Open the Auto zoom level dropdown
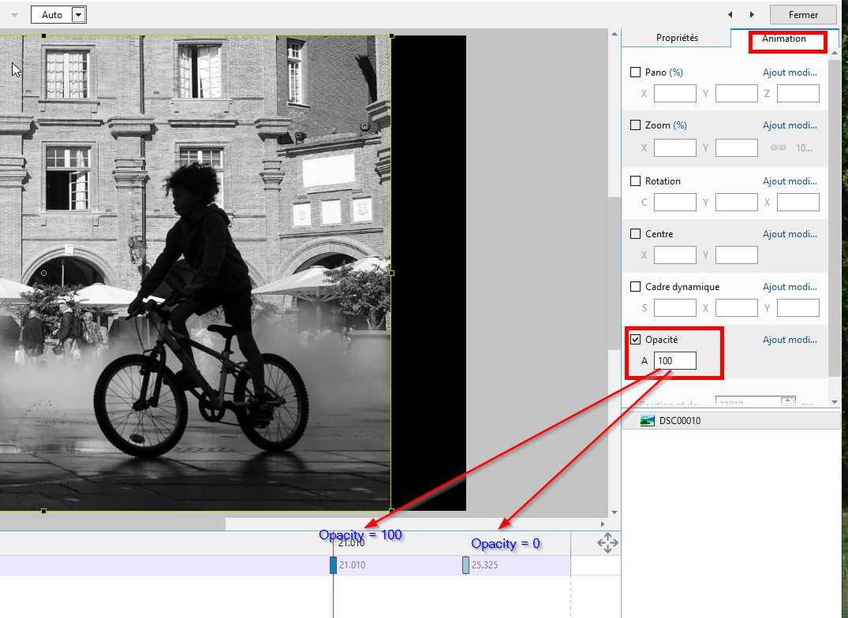This screenshot has width=848, height=618. click(x=78, y=15)
